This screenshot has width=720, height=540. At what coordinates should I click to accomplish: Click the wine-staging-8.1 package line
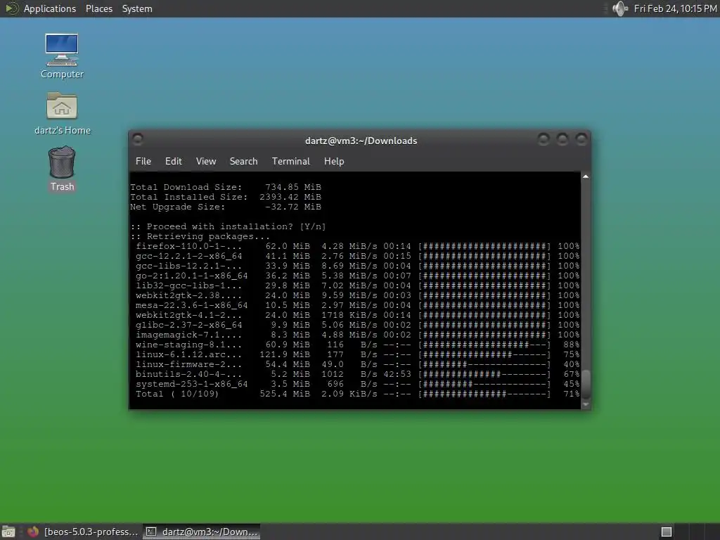point(357,345)
